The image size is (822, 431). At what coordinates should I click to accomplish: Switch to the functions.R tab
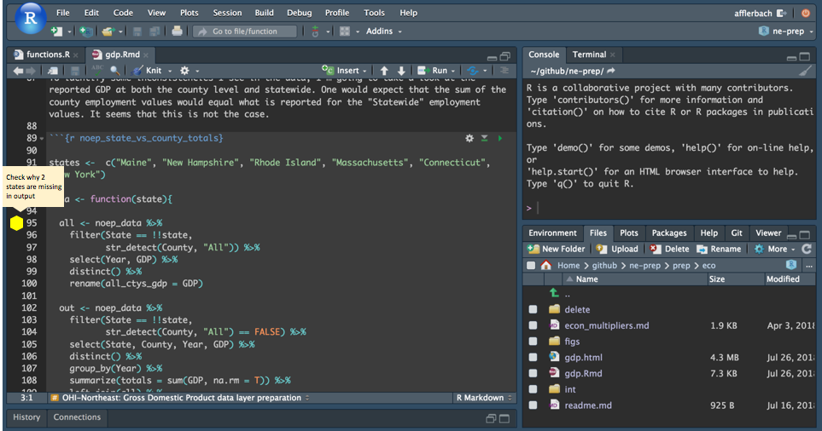tap(48, 55)
